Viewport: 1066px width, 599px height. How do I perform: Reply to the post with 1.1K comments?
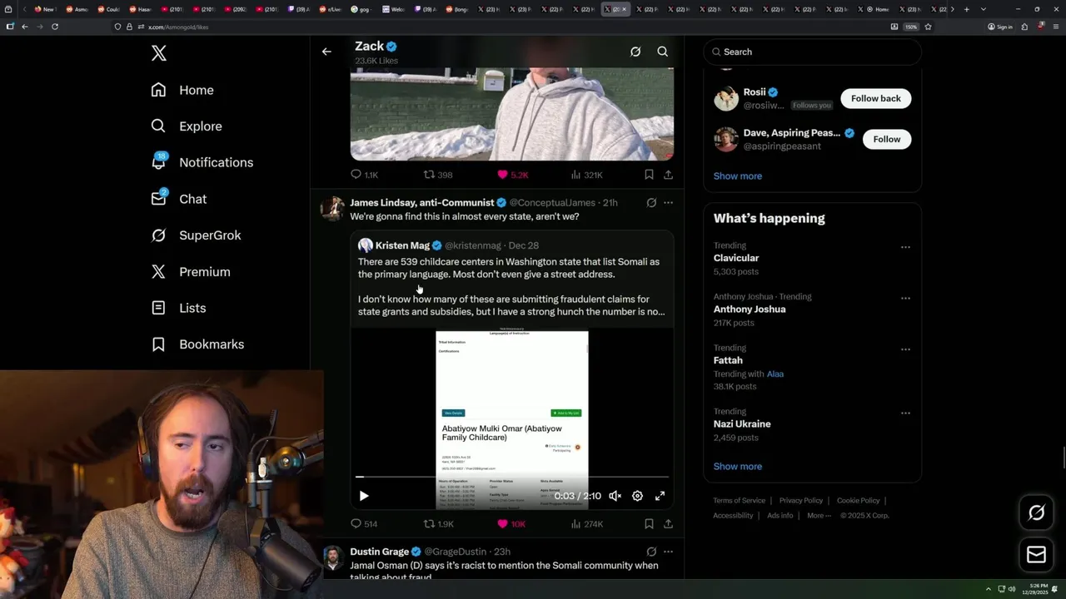click(x=364, y=175)
